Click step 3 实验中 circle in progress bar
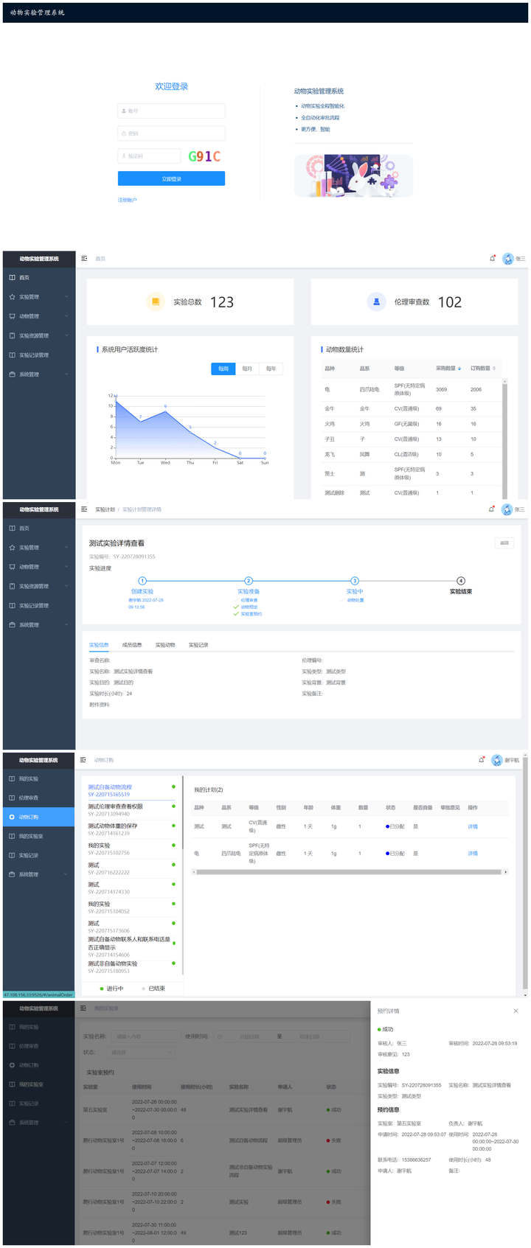The image size is (531, 1248). 355,581
